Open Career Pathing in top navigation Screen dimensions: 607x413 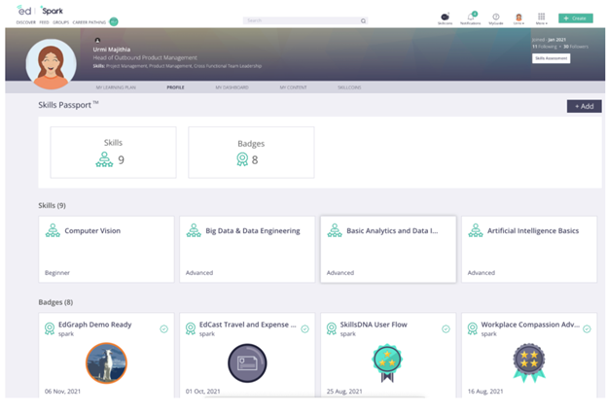(x=89, y=21)
